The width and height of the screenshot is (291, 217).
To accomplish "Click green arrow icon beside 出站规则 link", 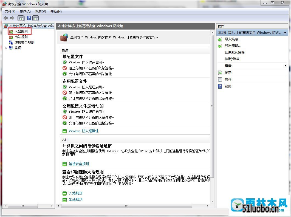I will (64, 200).
